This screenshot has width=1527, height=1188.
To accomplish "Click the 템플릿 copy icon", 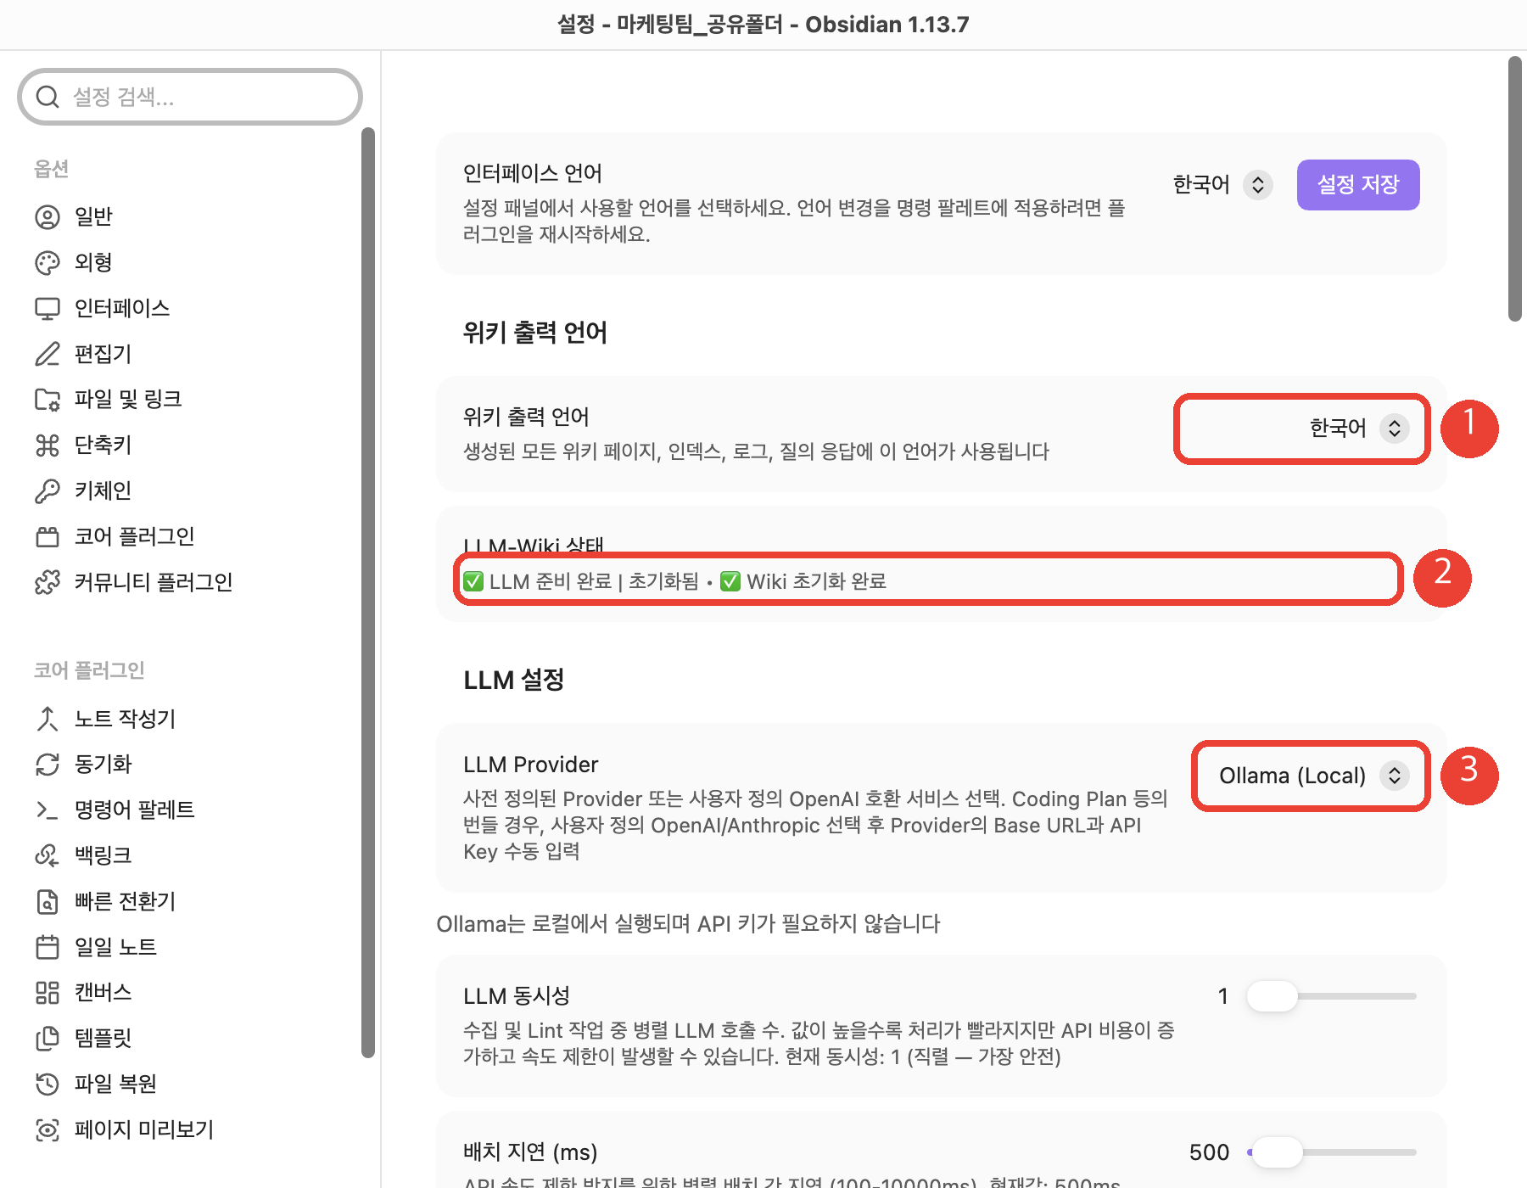I will (48, 1038).
